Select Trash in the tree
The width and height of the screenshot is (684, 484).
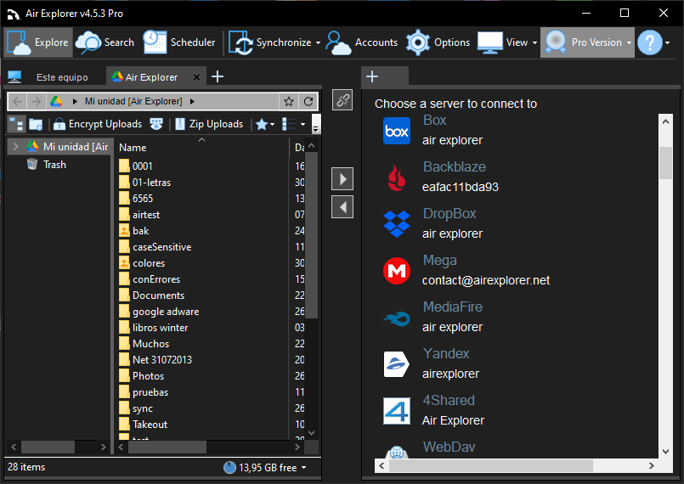click(54, 165)
